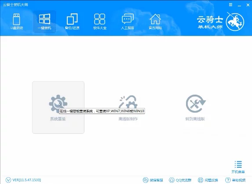Screen dimensions: 252x184
Task: Click the version check V icon
Action: click(x=8, y=180)
